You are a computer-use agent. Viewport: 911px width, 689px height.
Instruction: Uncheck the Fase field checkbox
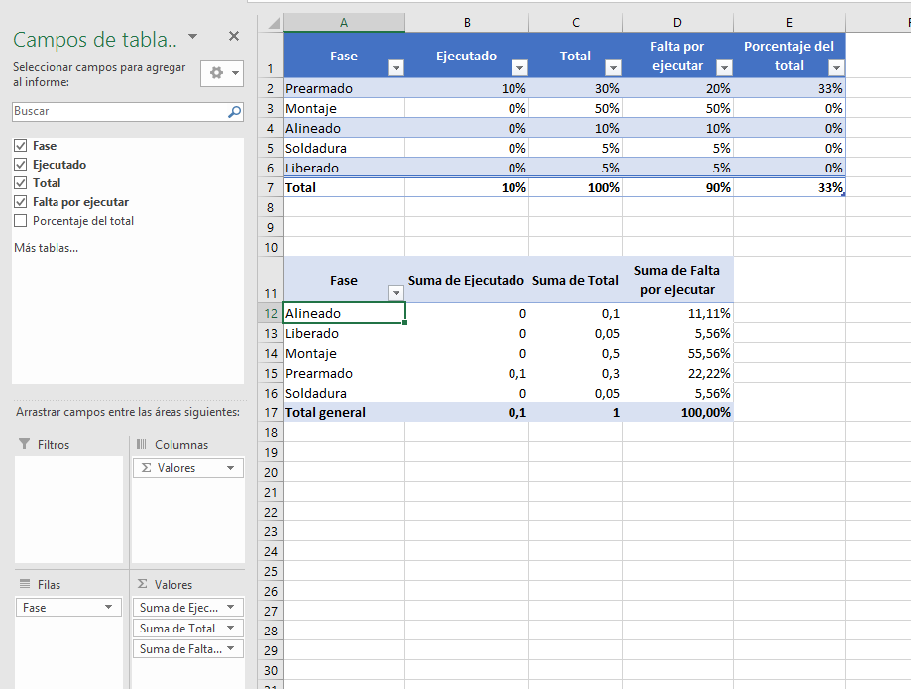point(21,146)
